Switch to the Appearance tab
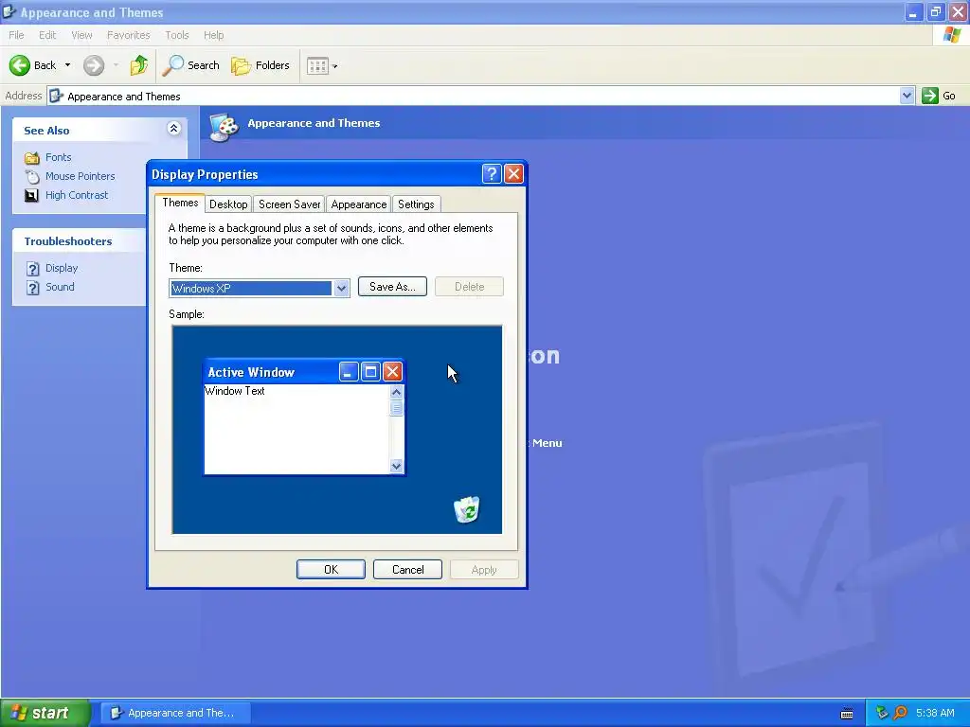The height and width of the screenshot is (727, 970). coord(359,204)
